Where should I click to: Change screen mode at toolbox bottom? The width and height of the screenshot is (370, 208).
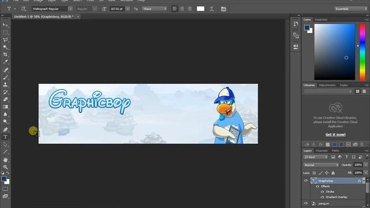(5, 196)
